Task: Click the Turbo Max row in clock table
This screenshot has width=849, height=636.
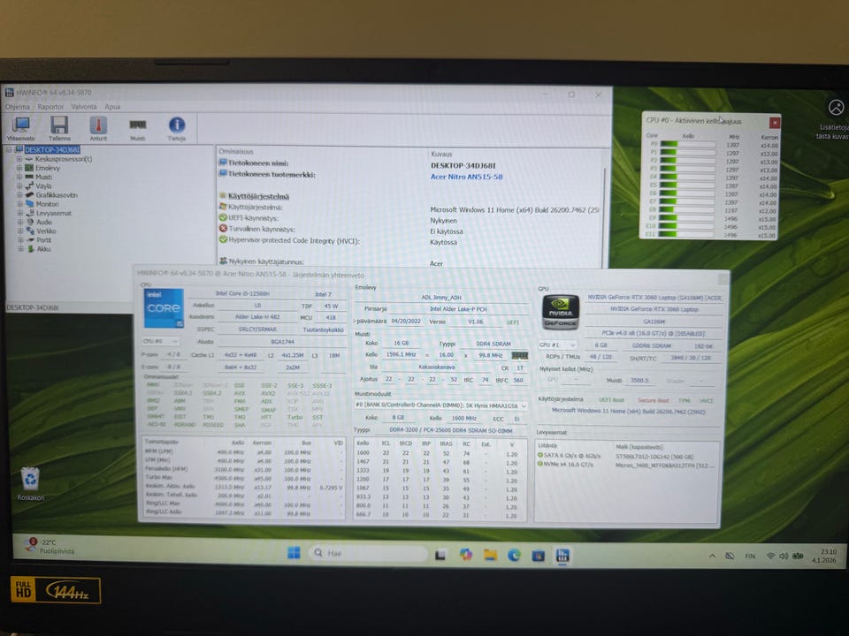Action: click(243, 478)
